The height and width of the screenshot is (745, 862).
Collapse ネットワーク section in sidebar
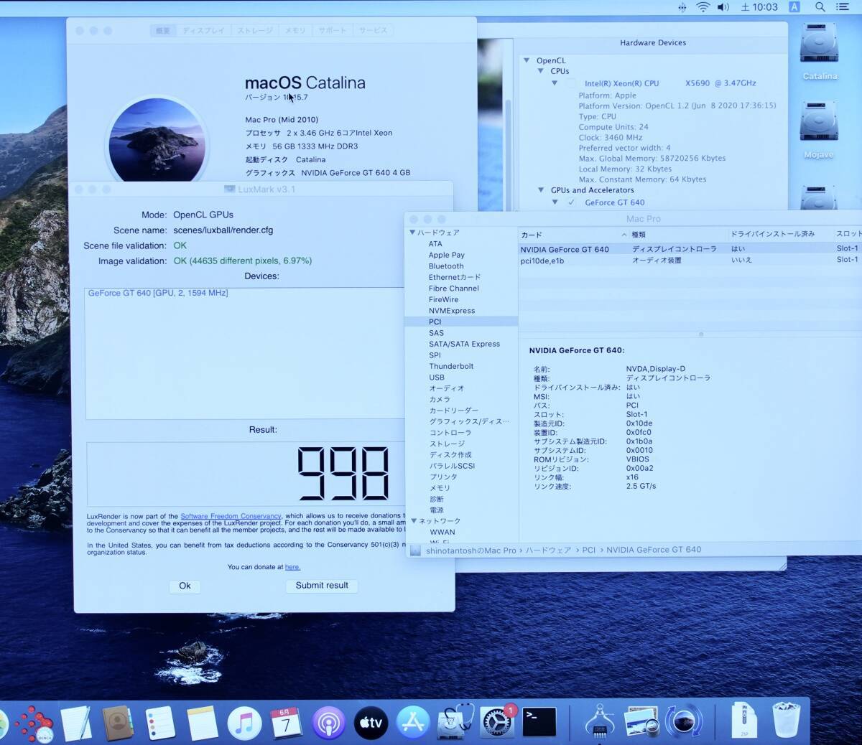tap(414, 521)
